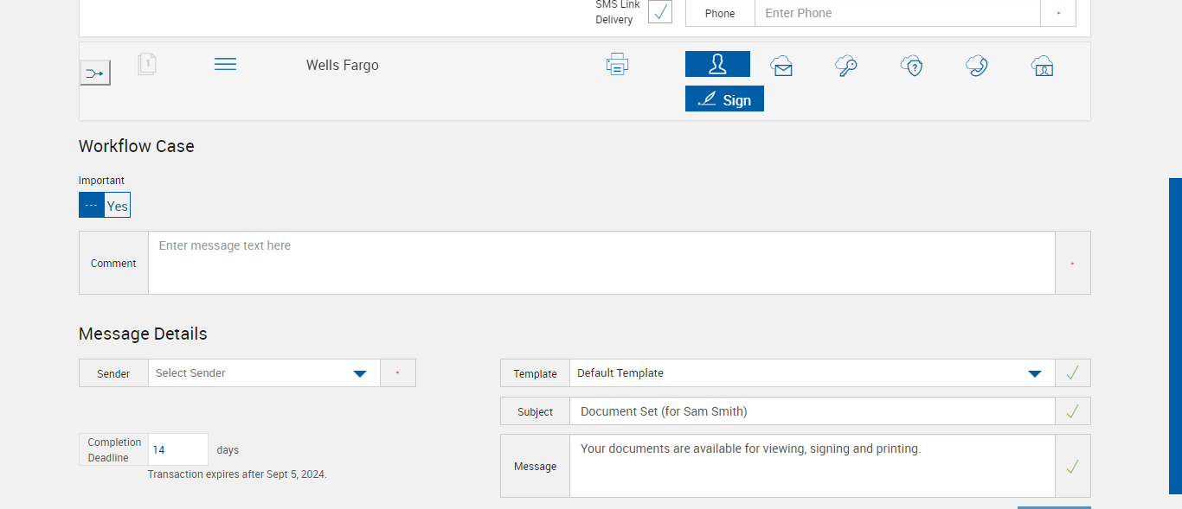
Task: Toggle the SMS Link Delivery checkbox
Action: tap(660, 12)
